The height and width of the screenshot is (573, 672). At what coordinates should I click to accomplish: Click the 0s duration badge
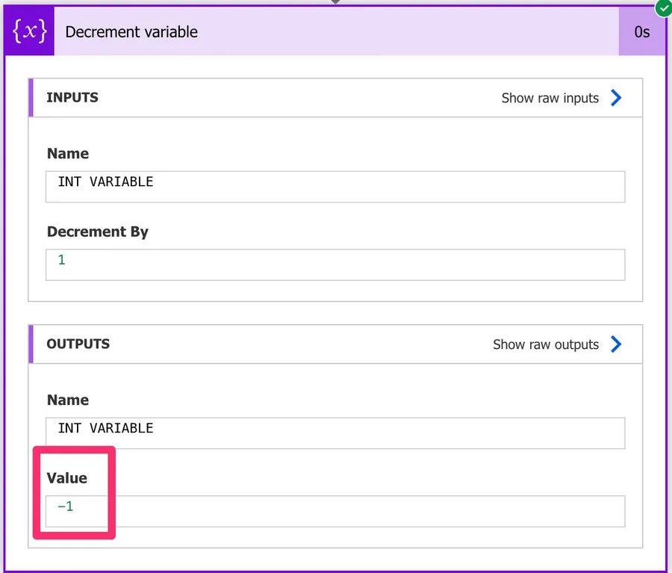[x=642, y=32]
